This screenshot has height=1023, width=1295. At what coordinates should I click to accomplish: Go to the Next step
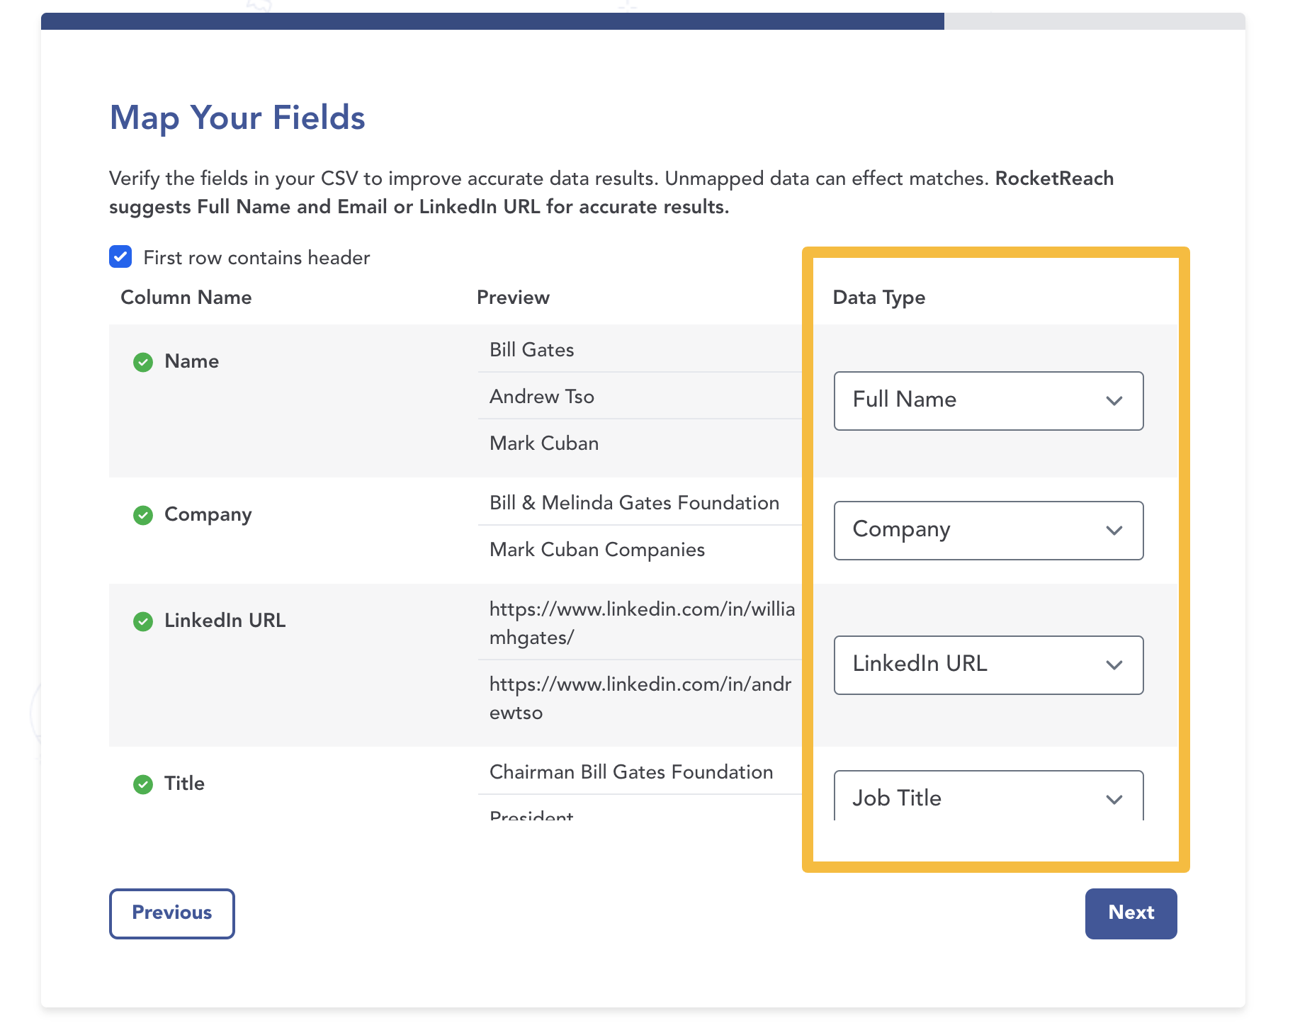coord(1131,913)
